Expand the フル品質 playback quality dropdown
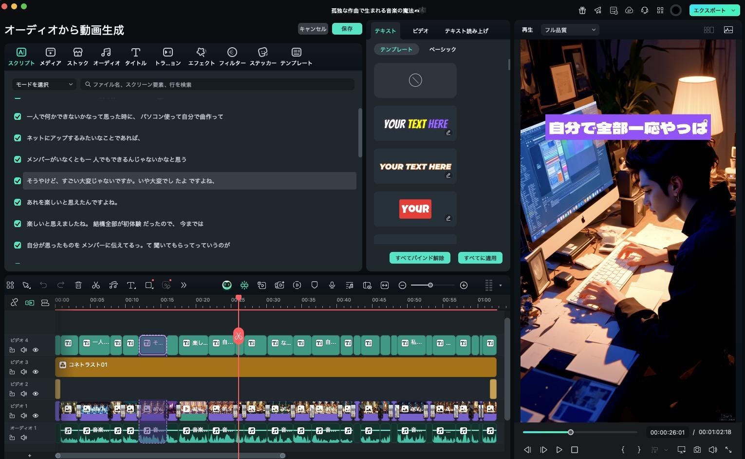Screen dimensions: 745x459 click(570, 30)
